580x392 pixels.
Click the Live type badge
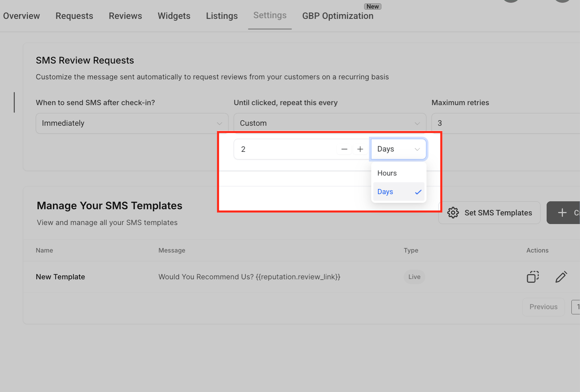[x=414, y=277]
